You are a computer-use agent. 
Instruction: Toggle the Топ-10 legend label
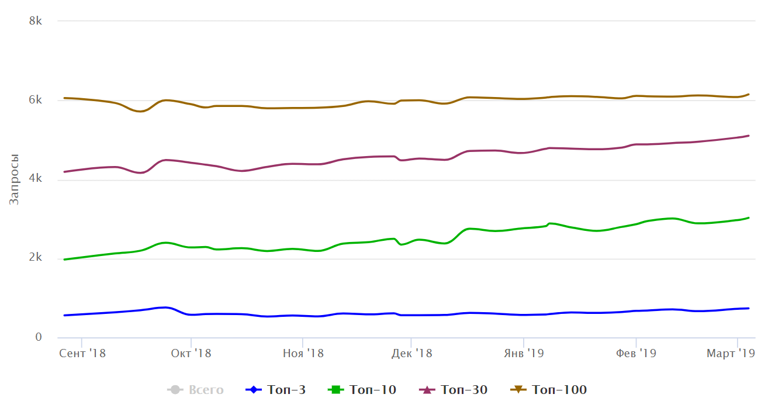(372, 390)
